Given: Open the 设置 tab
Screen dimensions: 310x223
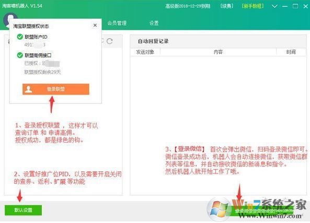Looking at the screenshot, I should pos(154,23).
